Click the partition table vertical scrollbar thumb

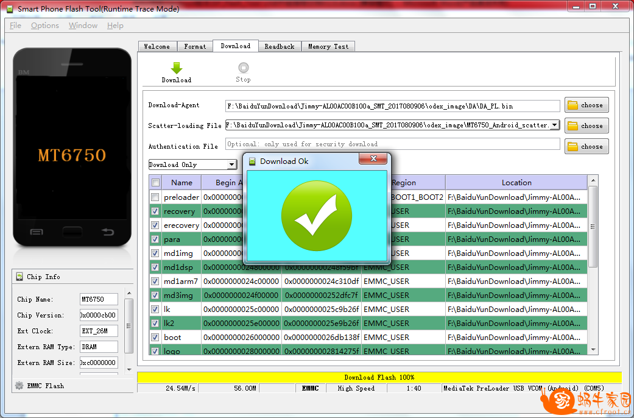tap(593, 227)
